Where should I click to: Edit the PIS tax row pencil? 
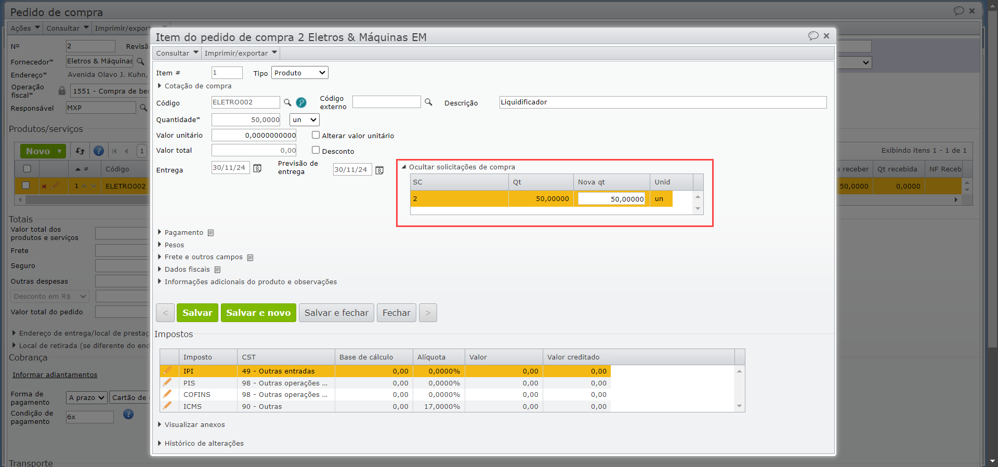coord(167,383)
